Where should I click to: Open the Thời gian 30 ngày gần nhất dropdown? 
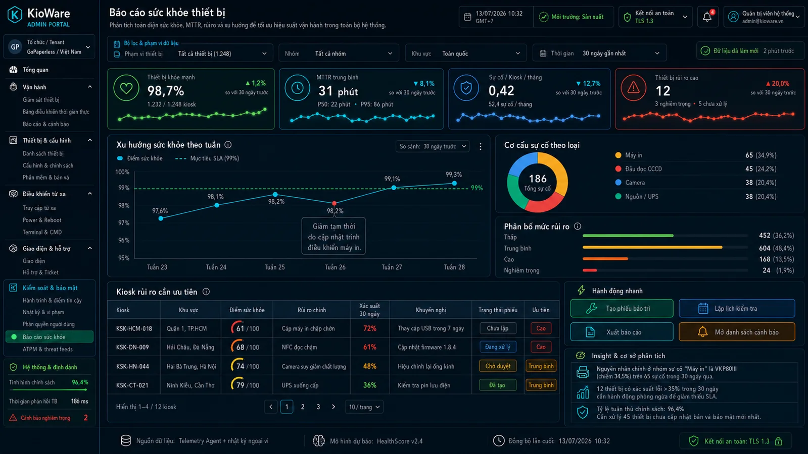click(600, 53)
